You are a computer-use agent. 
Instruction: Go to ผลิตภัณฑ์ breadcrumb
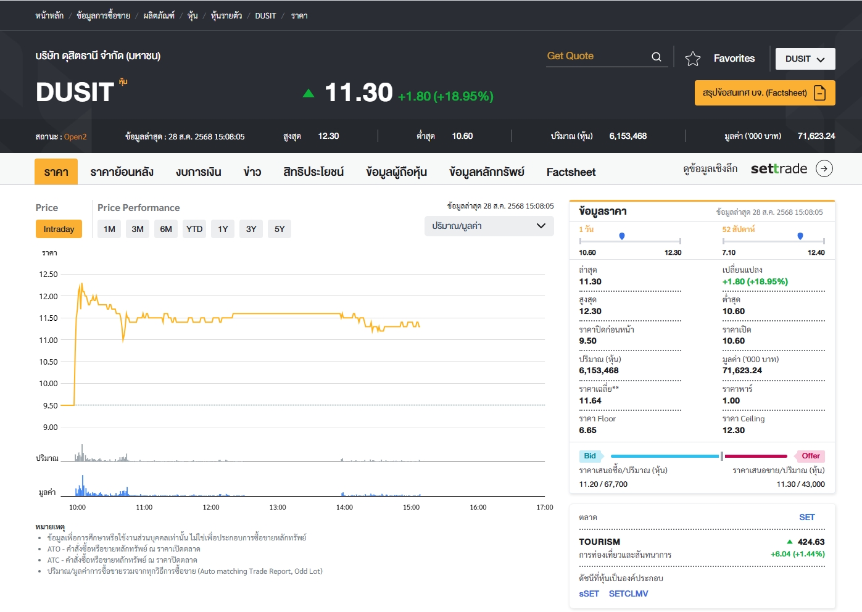coord(159,15)
